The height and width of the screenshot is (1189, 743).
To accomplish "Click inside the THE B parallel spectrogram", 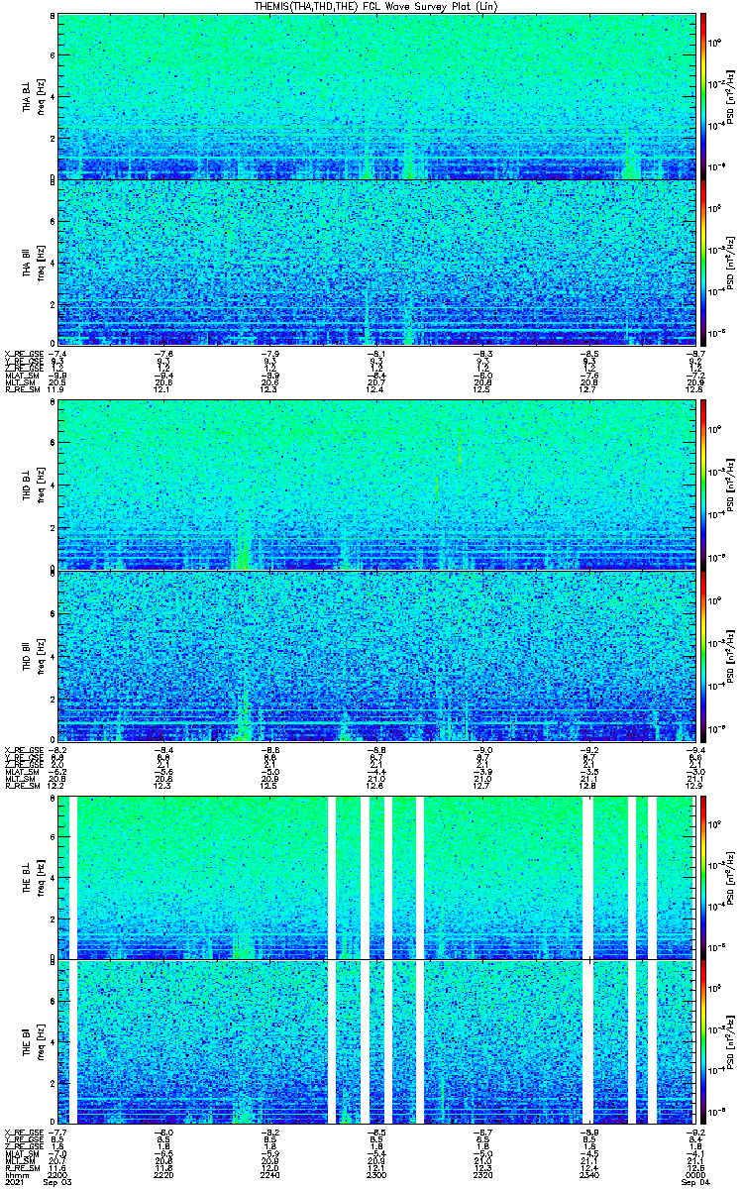I will click(377, 1041).
